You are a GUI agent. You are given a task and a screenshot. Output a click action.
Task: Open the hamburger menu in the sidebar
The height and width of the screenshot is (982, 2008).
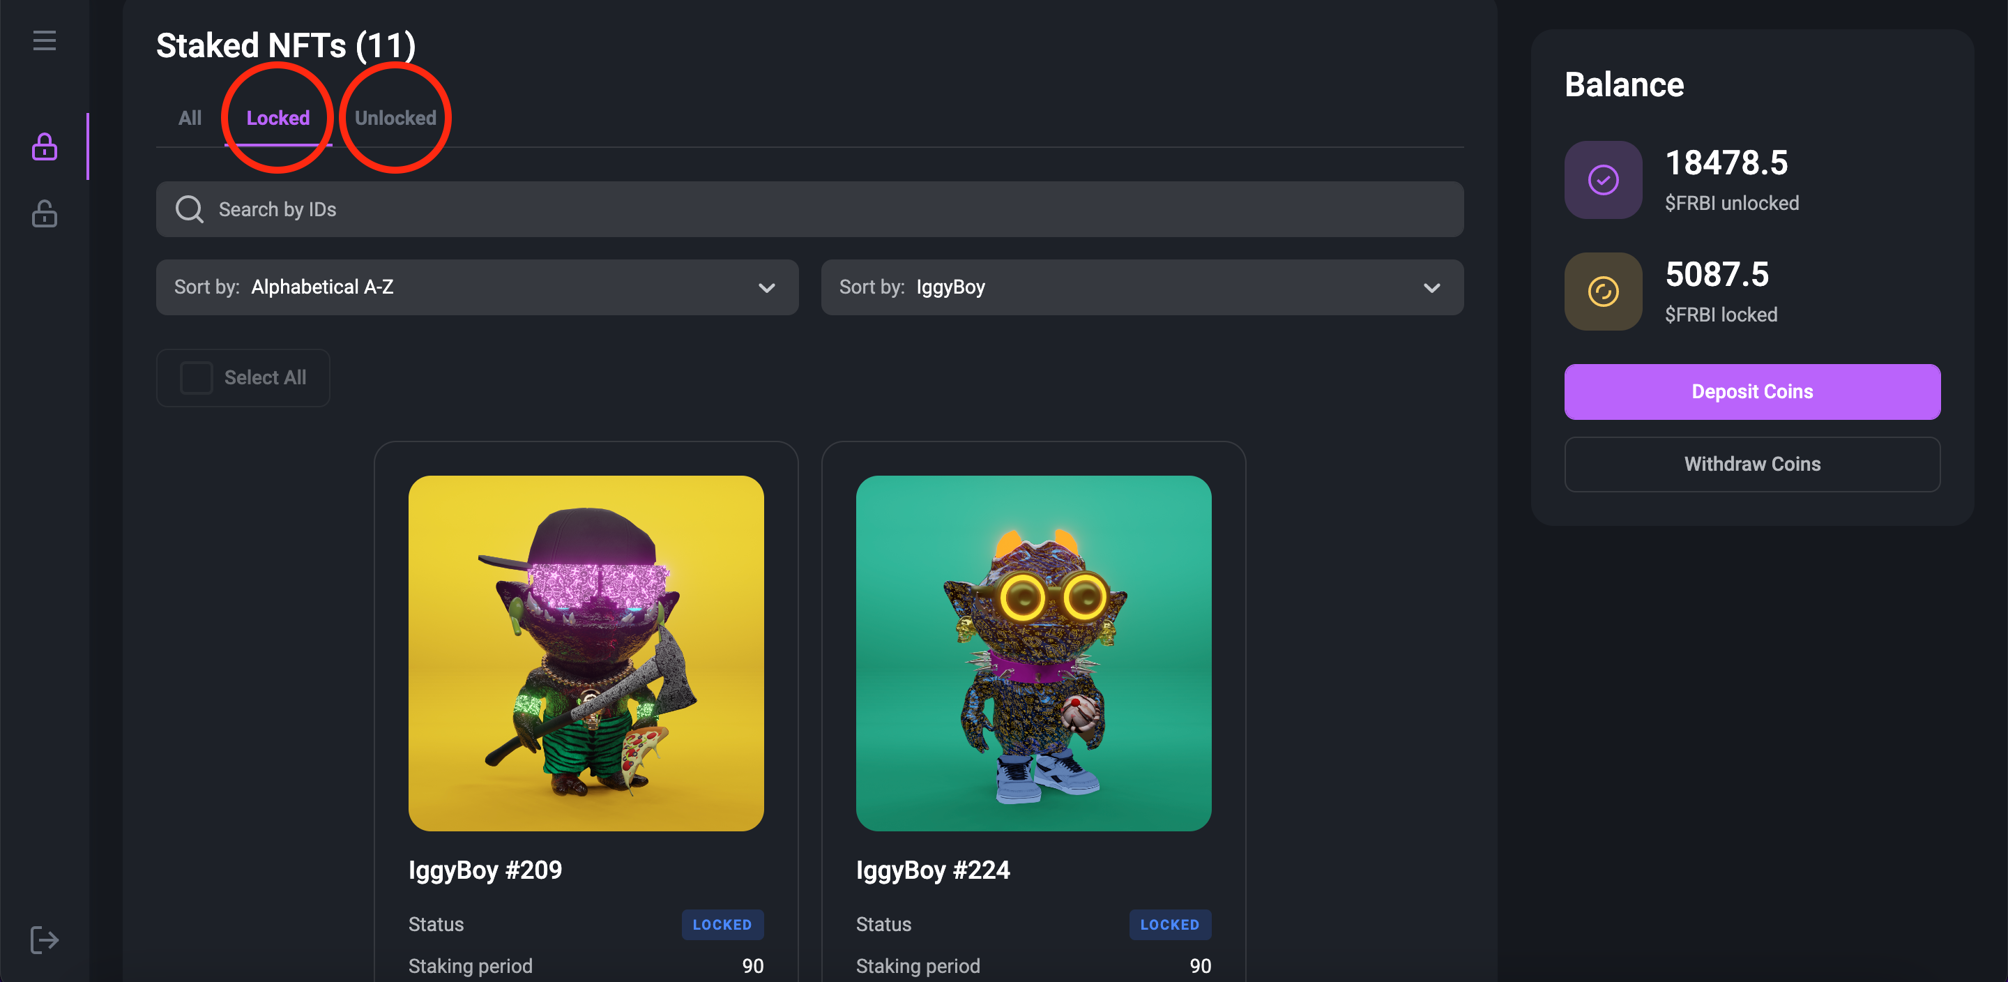coord(45,40)
